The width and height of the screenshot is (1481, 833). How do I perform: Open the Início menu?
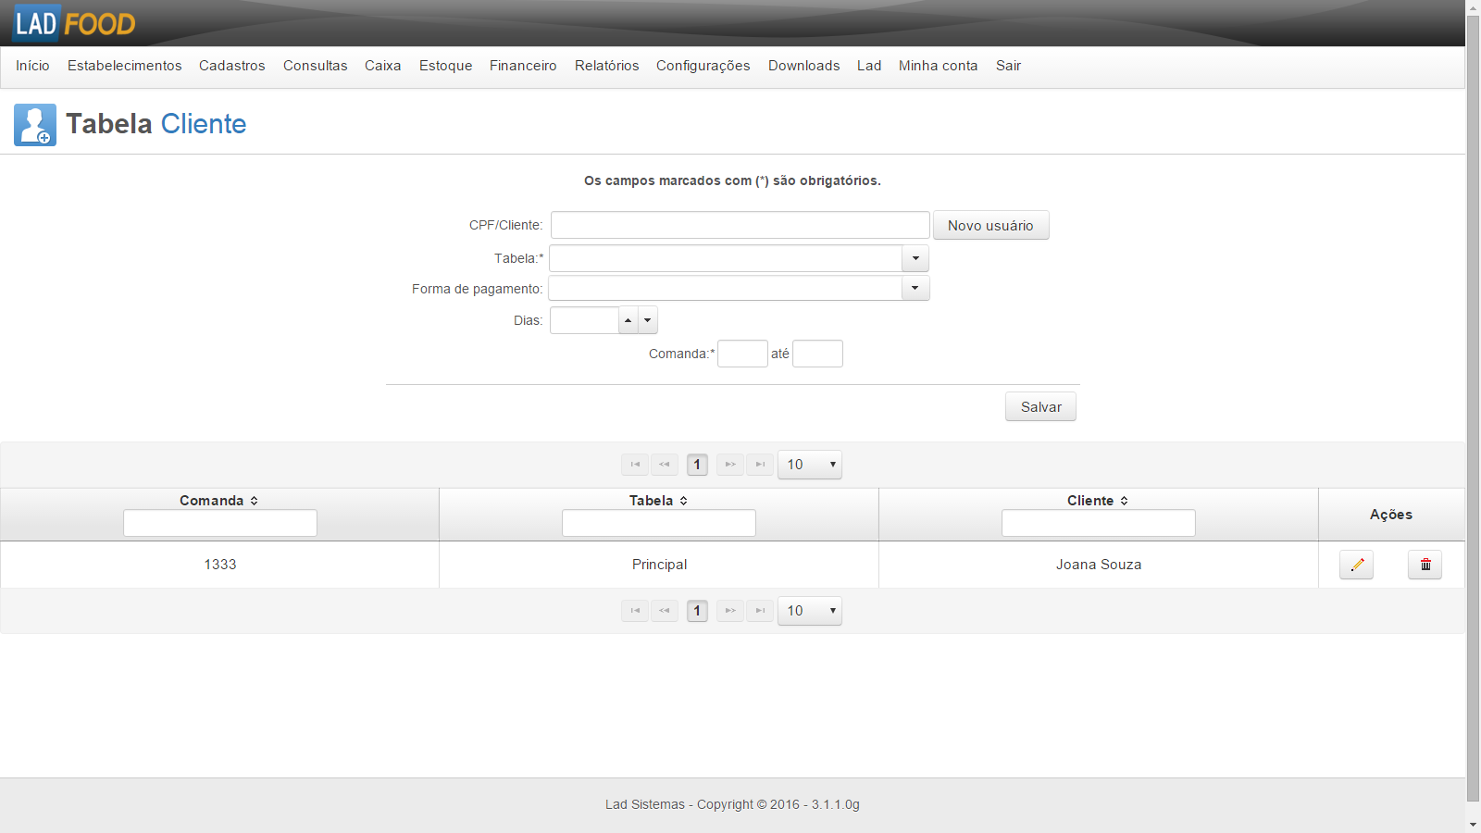pyautogui.click(x=32, y=66)
